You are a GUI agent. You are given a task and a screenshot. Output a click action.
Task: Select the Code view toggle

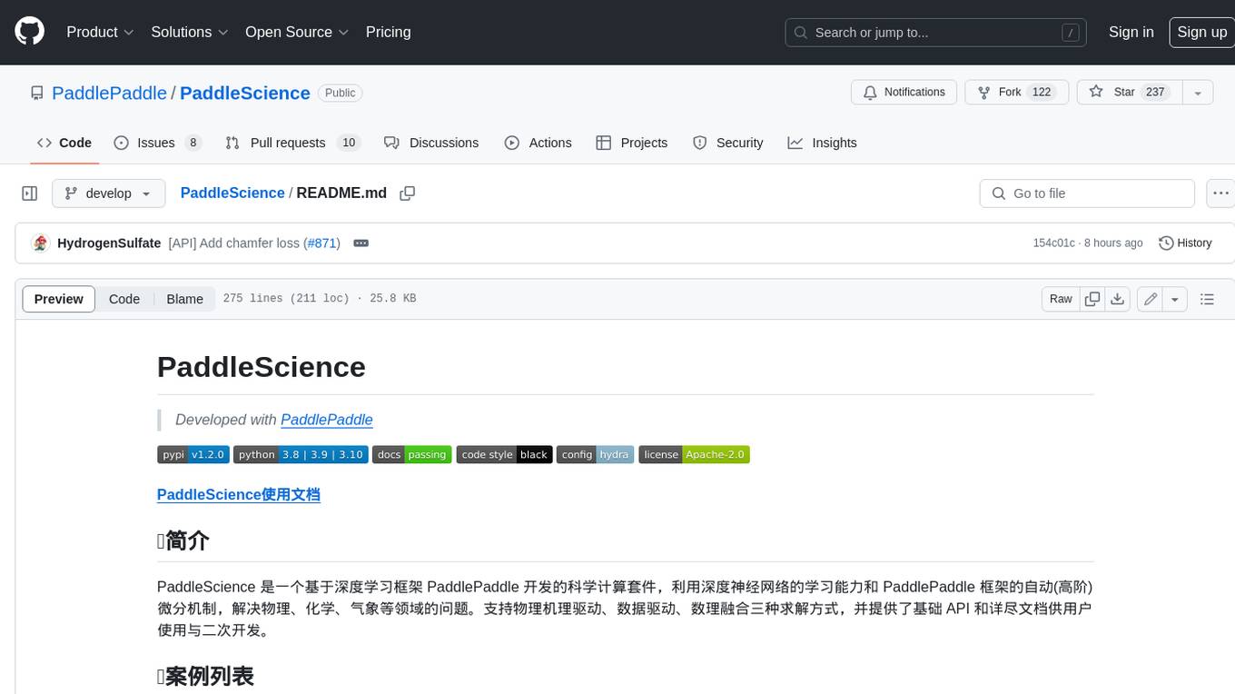pyautogui.click(x=124, y=299)
